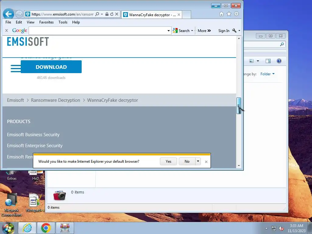Open the Help menu

pyautogui.click(x=76, y=22)
